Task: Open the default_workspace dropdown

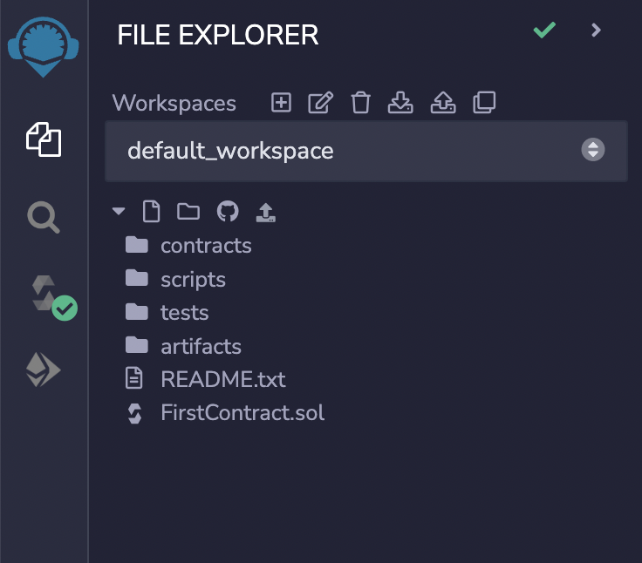Action: click(x=366, y=151)
